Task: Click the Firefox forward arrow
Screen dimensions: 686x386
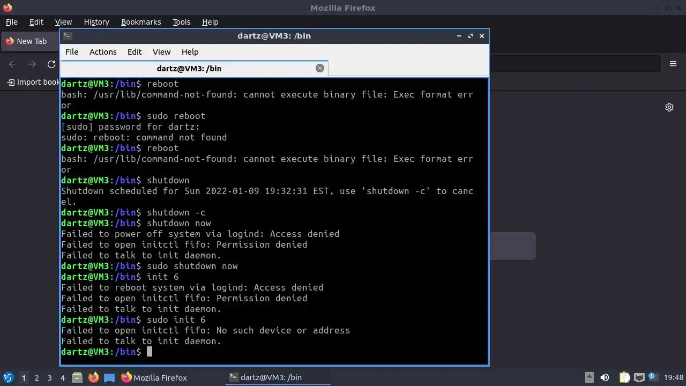Action: click(x=32, y=64)
